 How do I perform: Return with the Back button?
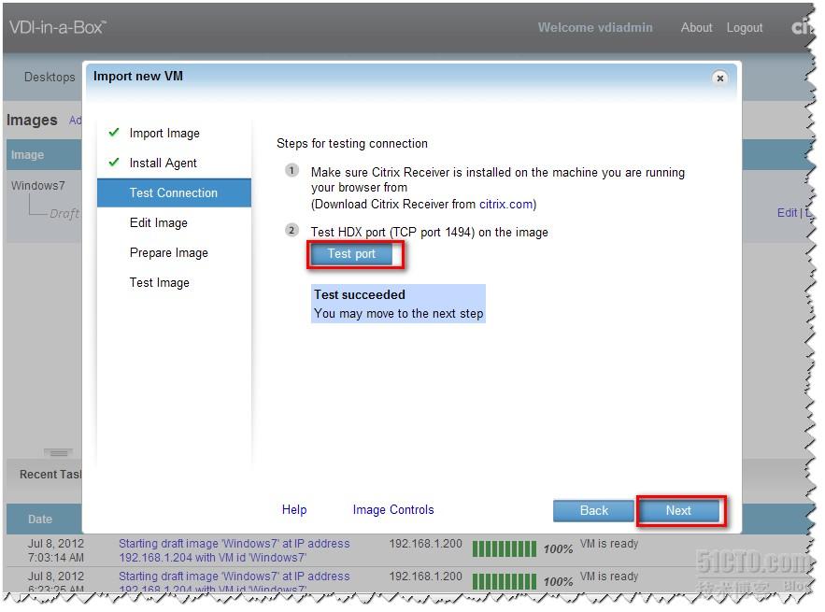click(593, 510)
